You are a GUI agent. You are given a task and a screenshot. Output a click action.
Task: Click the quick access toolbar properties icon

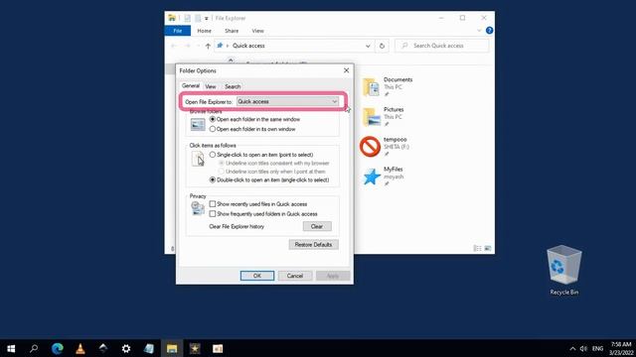187,18
